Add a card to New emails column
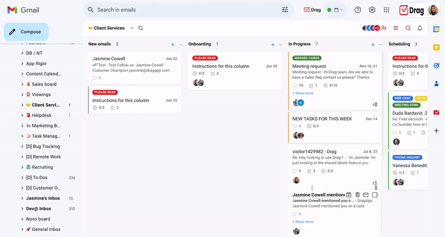Viewport: 445px width, 237px height. click(172, 44)
